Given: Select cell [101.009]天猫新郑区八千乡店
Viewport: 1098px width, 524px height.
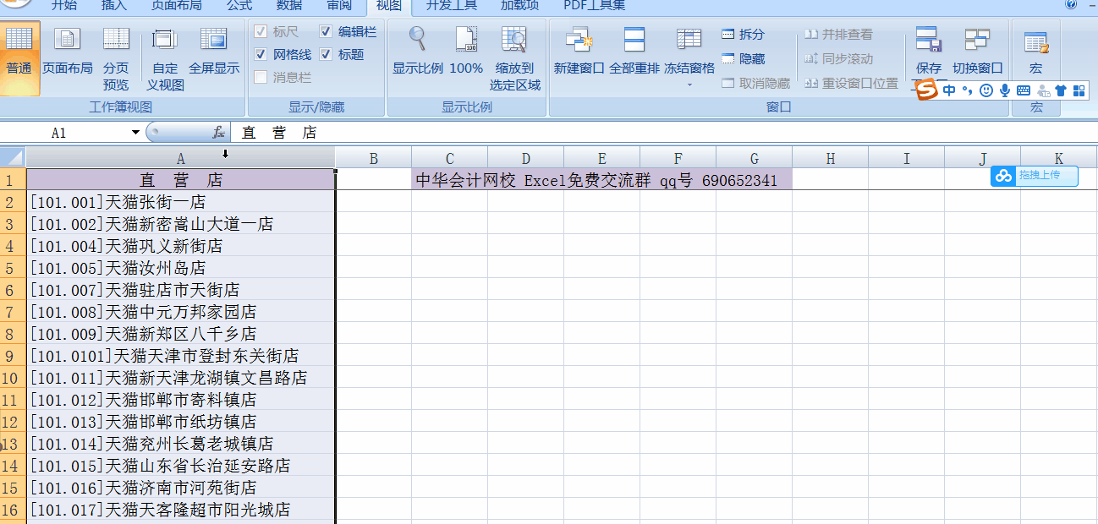Looking at the screenshot, I should pos(180,334).
